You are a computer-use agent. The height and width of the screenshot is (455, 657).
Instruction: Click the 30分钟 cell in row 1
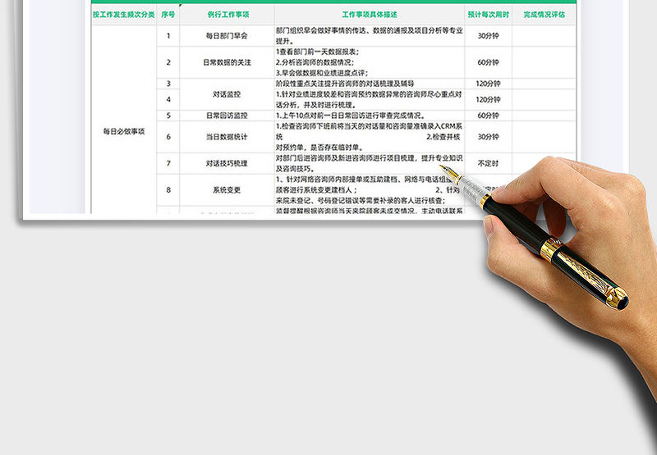(x=488, y=36)
